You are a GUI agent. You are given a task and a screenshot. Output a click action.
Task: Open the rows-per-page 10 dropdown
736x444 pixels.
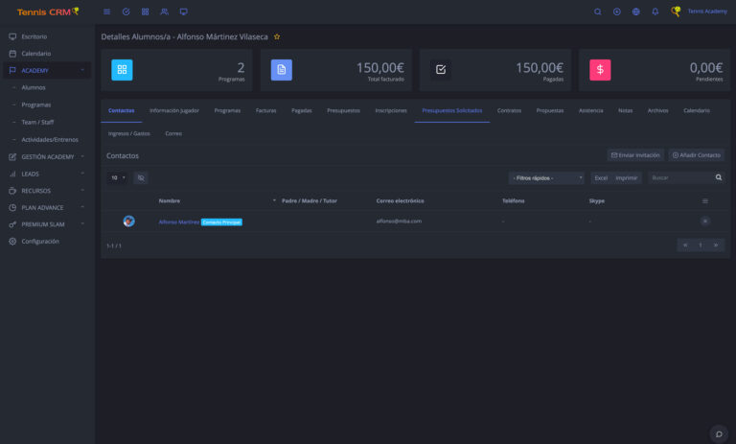117,178
